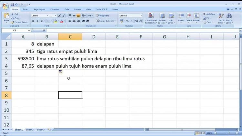Open the Fill dropdown
This screenshot has width=242, height=136.
pos(207,18)
